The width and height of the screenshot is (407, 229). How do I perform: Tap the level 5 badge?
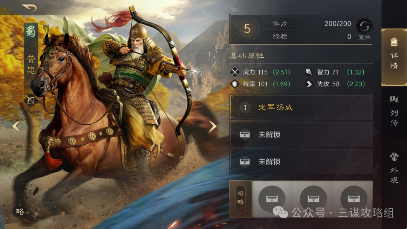pos(247,29)
